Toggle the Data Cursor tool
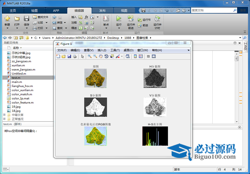Image resolution: width=250 pixels, height=174 pixels. click(112, 56)
